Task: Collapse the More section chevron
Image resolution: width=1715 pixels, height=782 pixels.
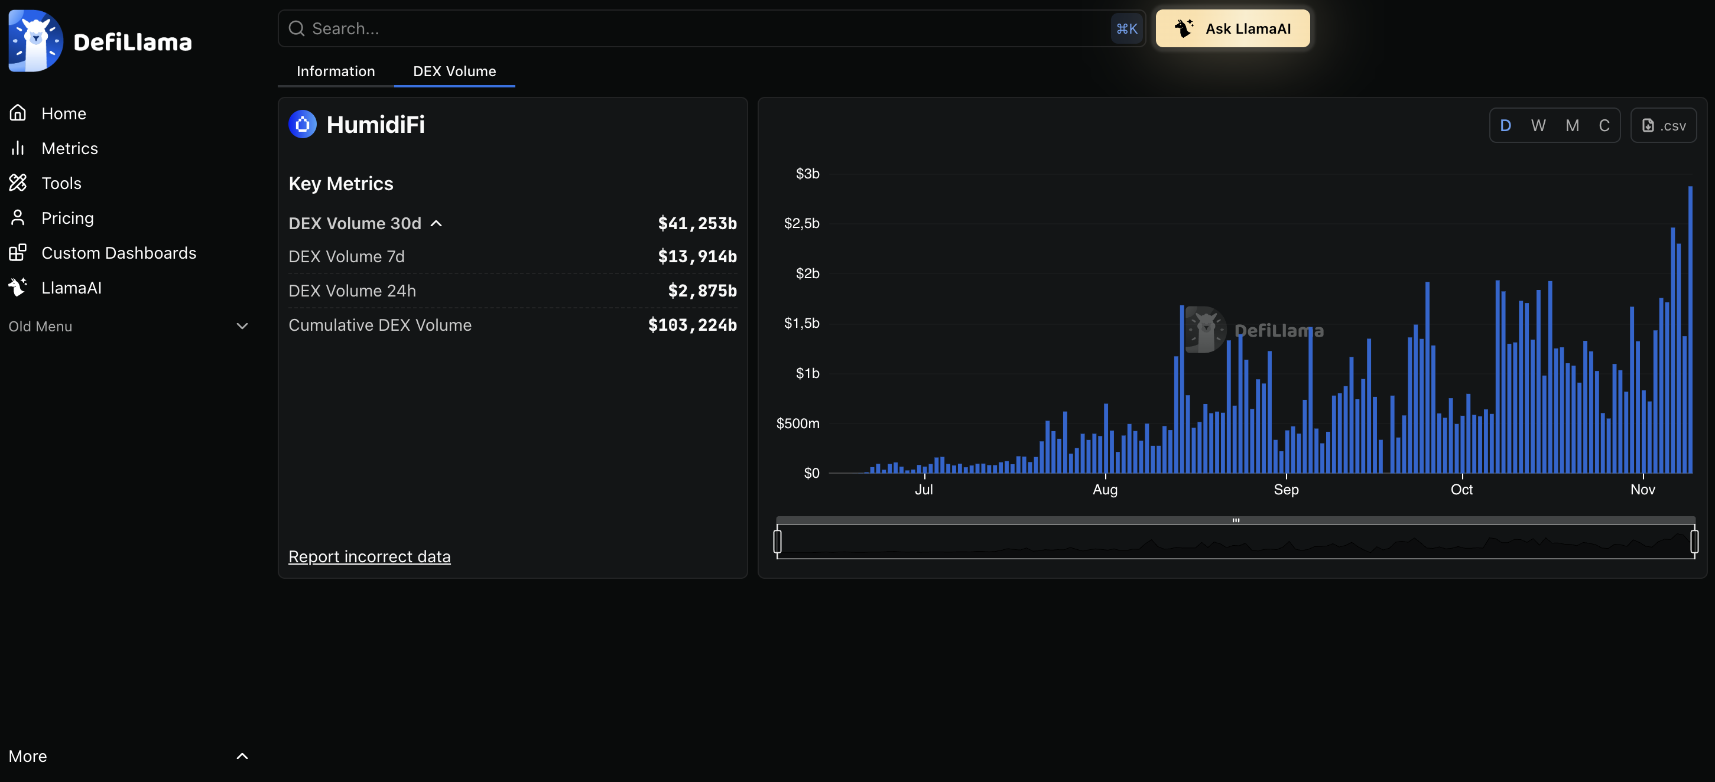Action: (242, 756)
